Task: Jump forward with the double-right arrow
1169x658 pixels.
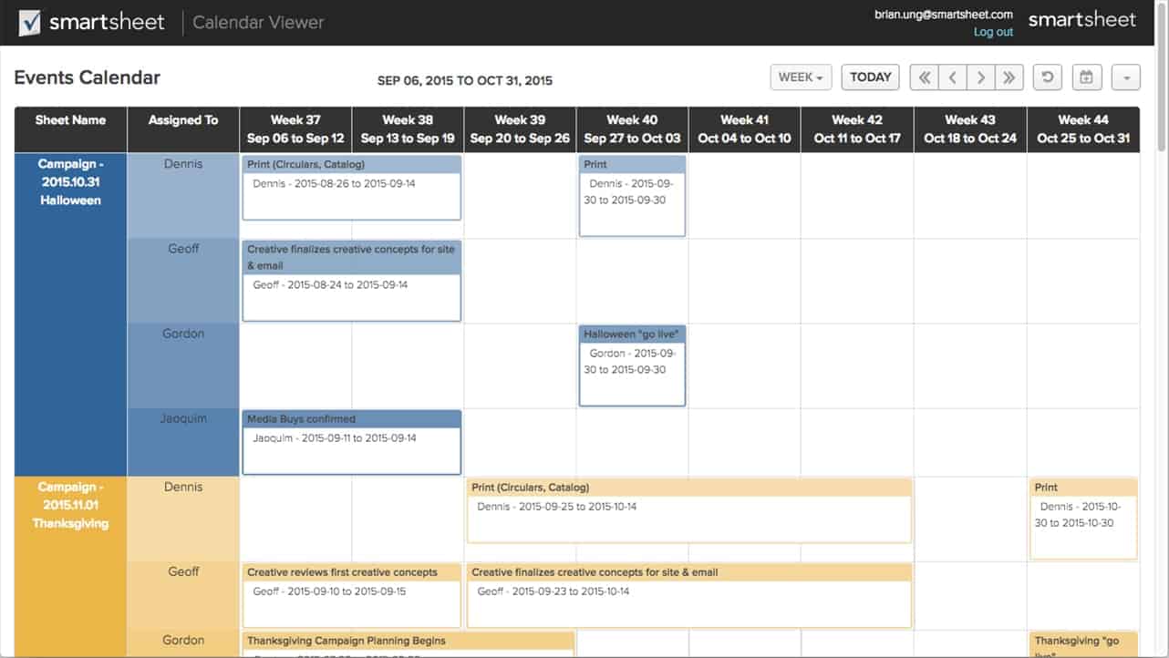Action: (1009, 77)
